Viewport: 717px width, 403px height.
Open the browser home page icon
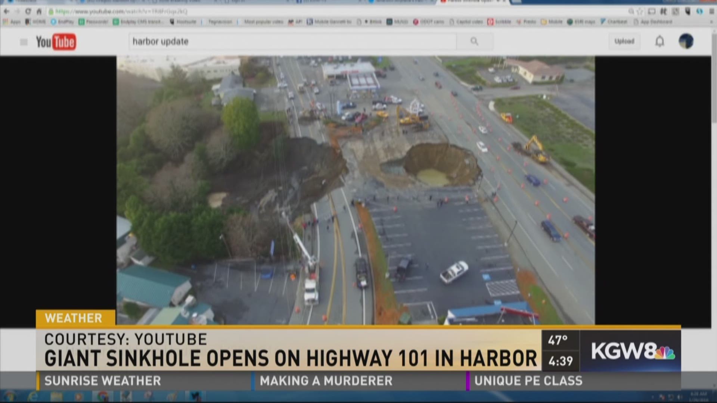pyautogui.click(x=39, y=12)
